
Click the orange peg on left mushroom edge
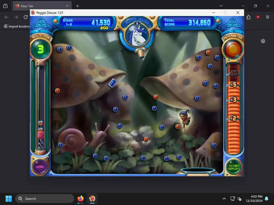click(x=58, y=91)
